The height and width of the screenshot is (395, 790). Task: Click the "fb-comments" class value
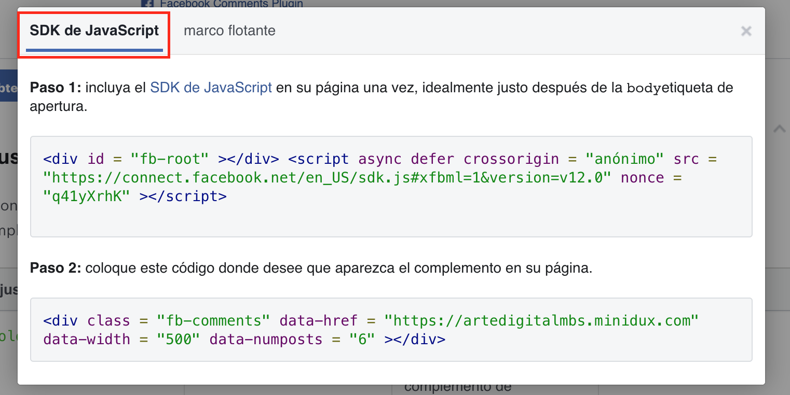[x=213, y=321]
